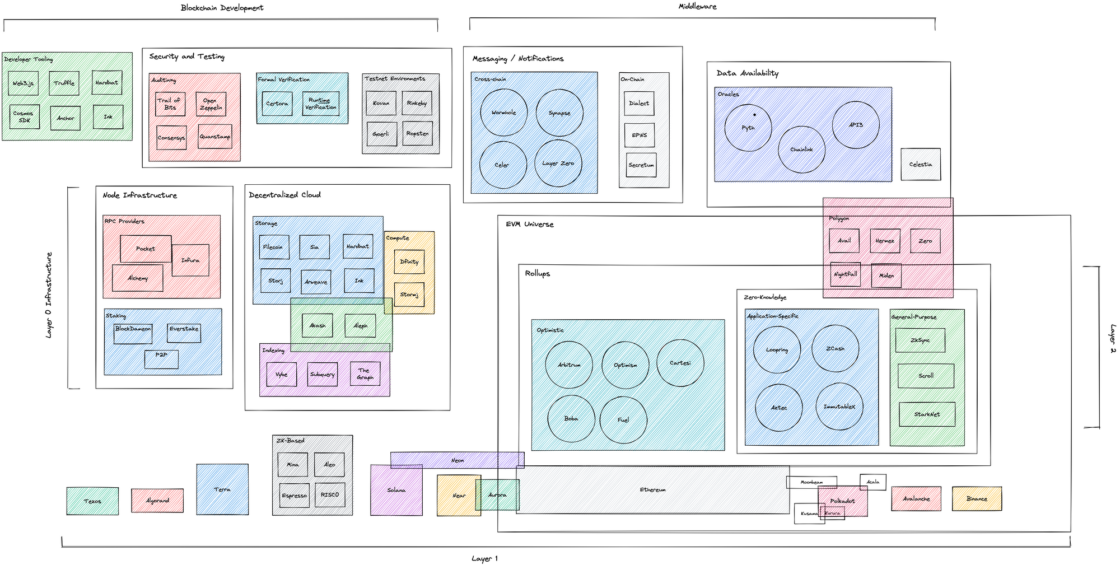Click the Wormhole circle
The width and height of the screenshot is (1120, 565).
503,113
